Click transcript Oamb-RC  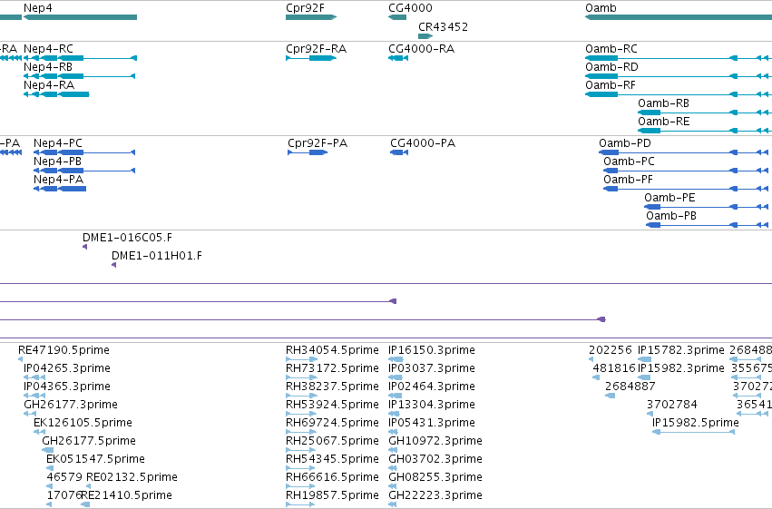coord(679,58)
